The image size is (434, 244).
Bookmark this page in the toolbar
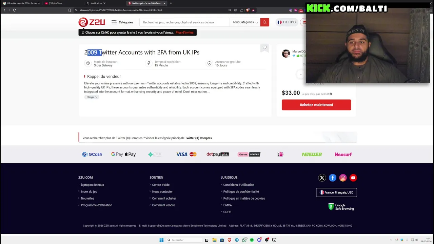click(x=70, y=10)
